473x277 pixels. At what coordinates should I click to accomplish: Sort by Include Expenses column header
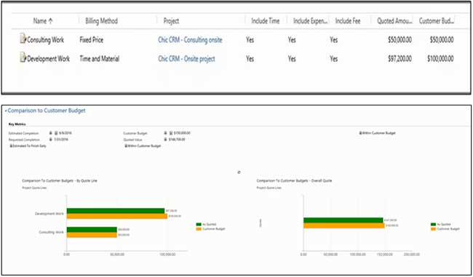pos(311,21)
